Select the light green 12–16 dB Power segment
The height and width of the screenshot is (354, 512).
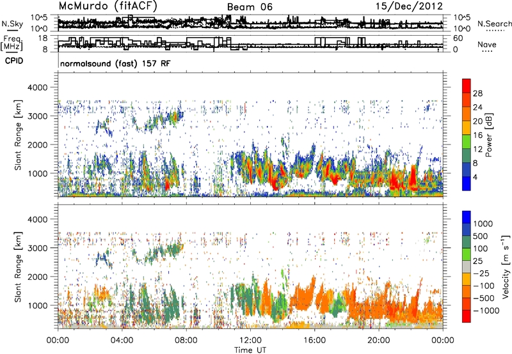(x=467, y=142)
